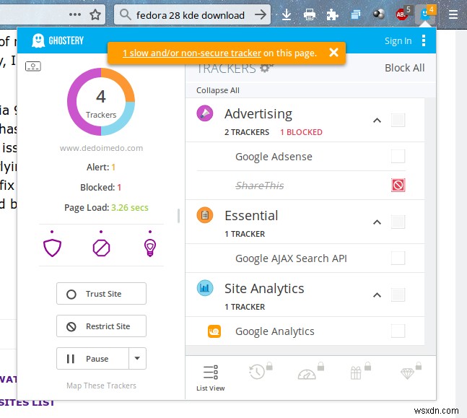Click the Advertising category megaphone icon

[x=205, y=113]
